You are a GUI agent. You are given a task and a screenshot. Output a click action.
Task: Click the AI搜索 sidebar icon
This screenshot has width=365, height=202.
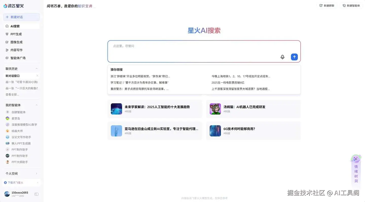click(7, 26)
